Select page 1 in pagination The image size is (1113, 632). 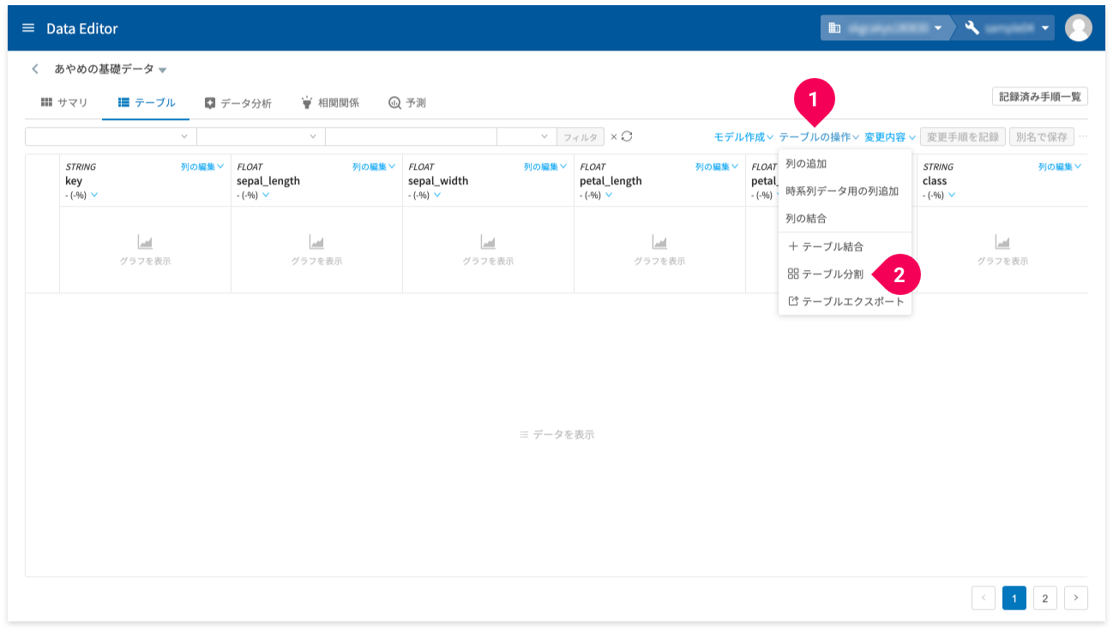pos(1014,599)
